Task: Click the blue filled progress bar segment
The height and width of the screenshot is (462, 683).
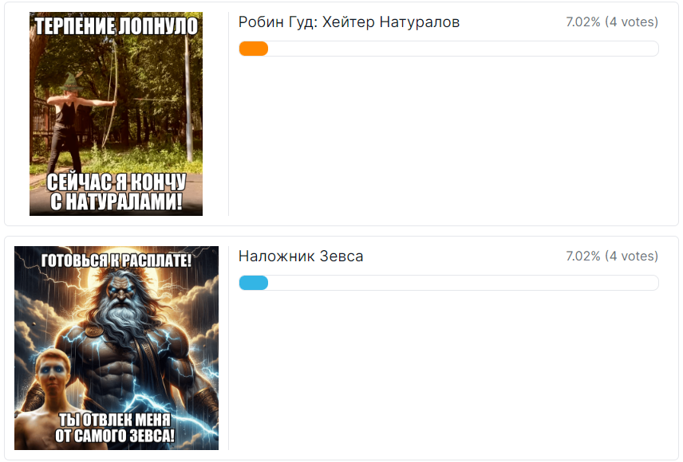Action: 254,283
